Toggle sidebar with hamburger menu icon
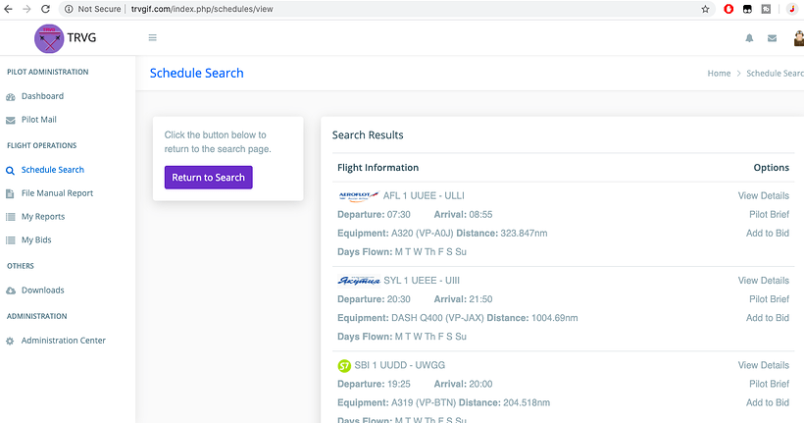This screenshot has width=804, height=423. [152, 37]
